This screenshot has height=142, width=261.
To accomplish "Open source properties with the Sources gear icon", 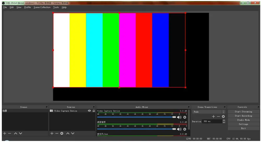I will pyautogui.click(x=62, y=133).
